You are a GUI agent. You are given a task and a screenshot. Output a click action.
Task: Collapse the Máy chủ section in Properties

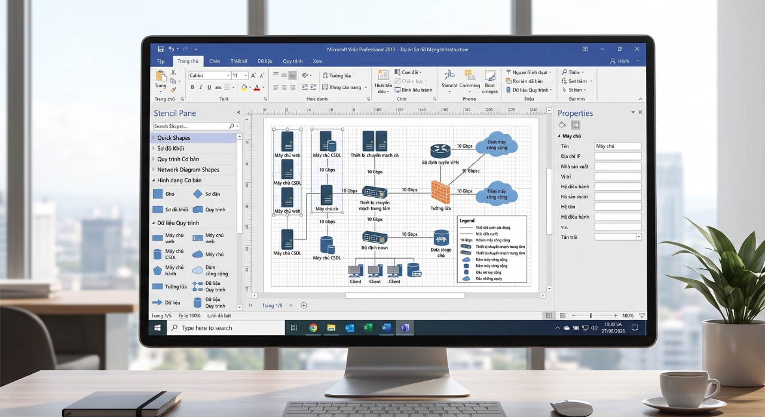tap(560, 136)
